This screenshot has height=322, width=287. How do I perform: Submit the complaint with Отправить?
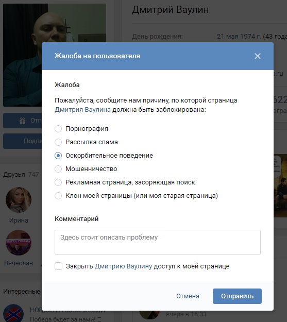237,296
